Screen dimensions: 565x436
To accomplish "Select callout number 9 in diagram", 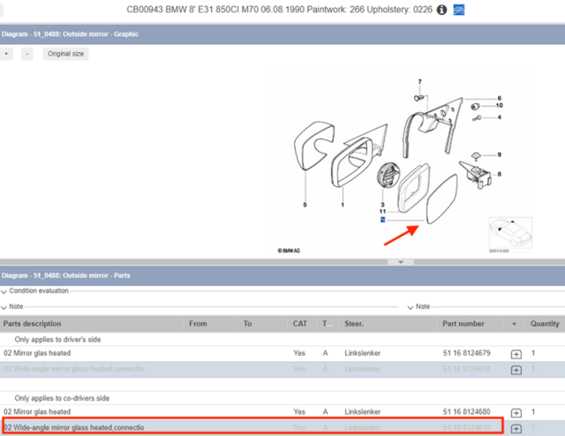I will point(500,154).
